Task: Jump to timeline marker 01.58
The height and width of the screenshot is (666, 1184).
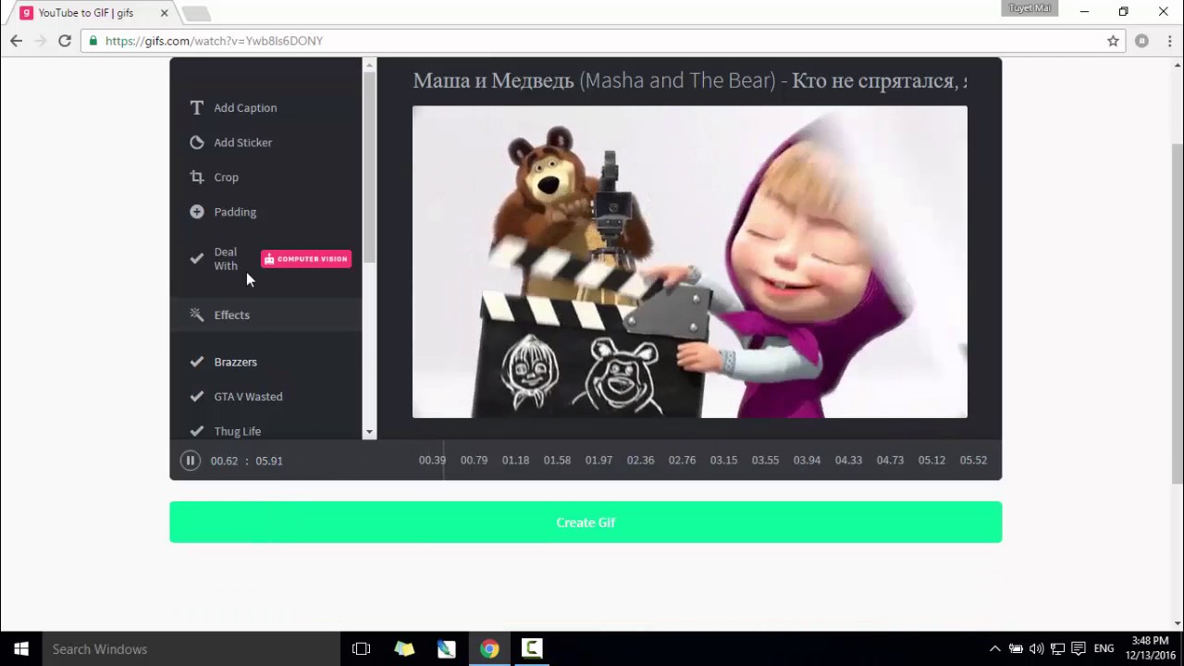Action: pos(557,460)
